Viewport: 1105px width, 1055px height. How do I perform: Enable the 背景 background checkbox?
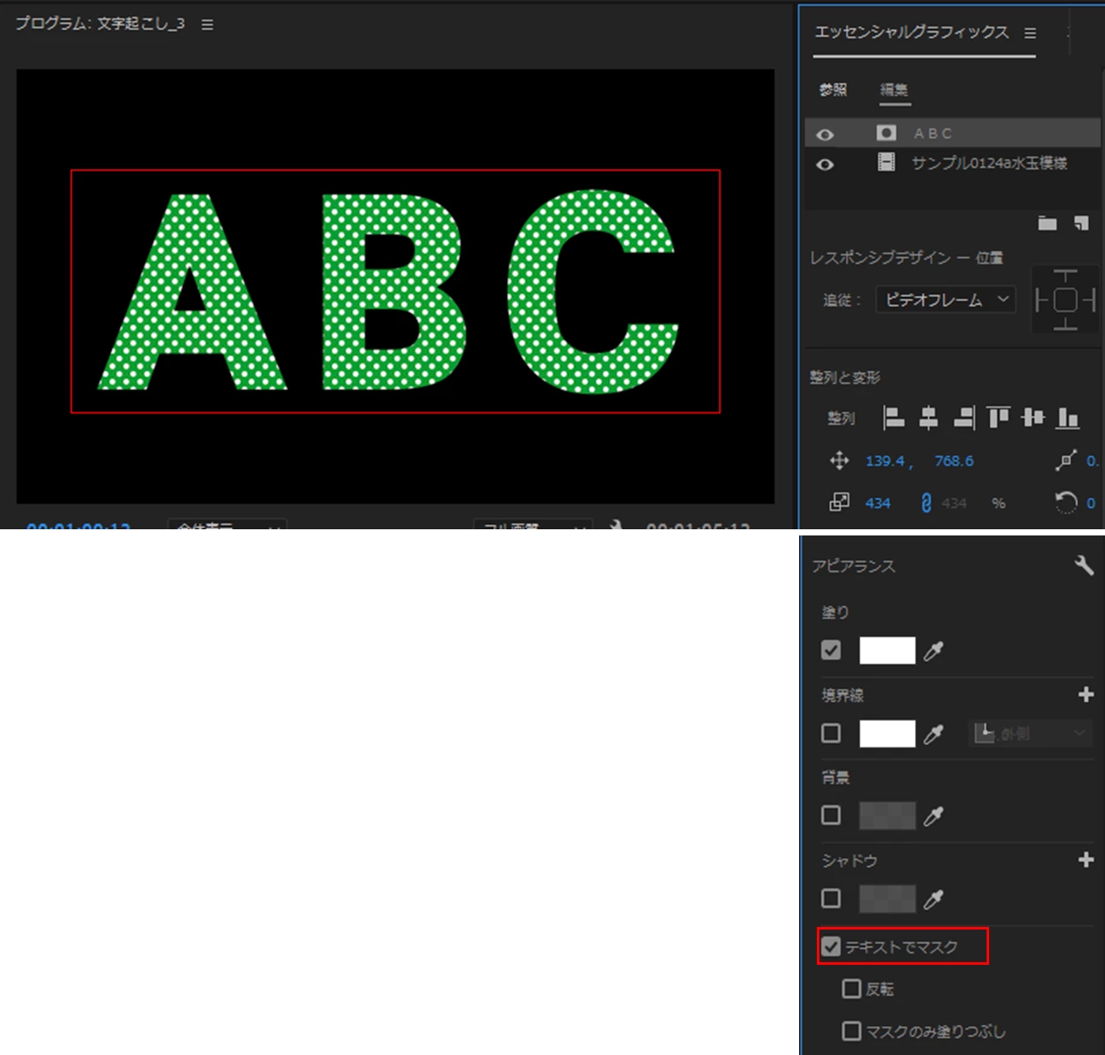click(x=831, y=815)
